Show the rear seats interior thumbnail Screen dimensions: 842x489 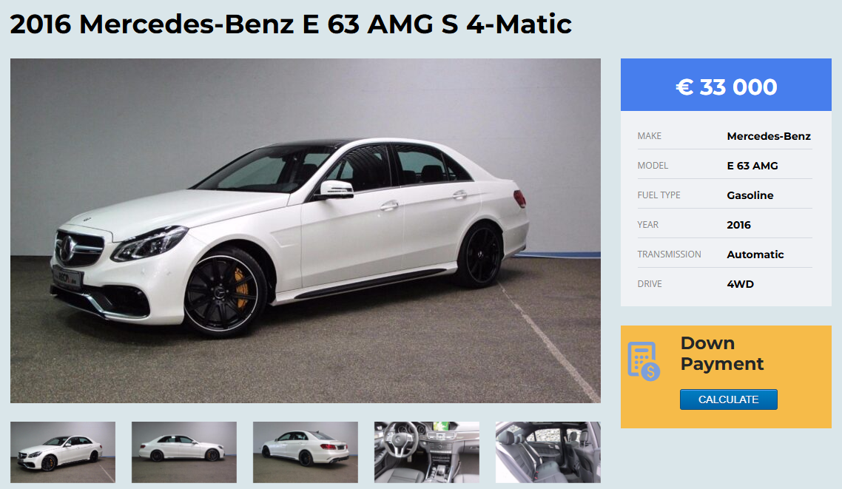[548, 452]
